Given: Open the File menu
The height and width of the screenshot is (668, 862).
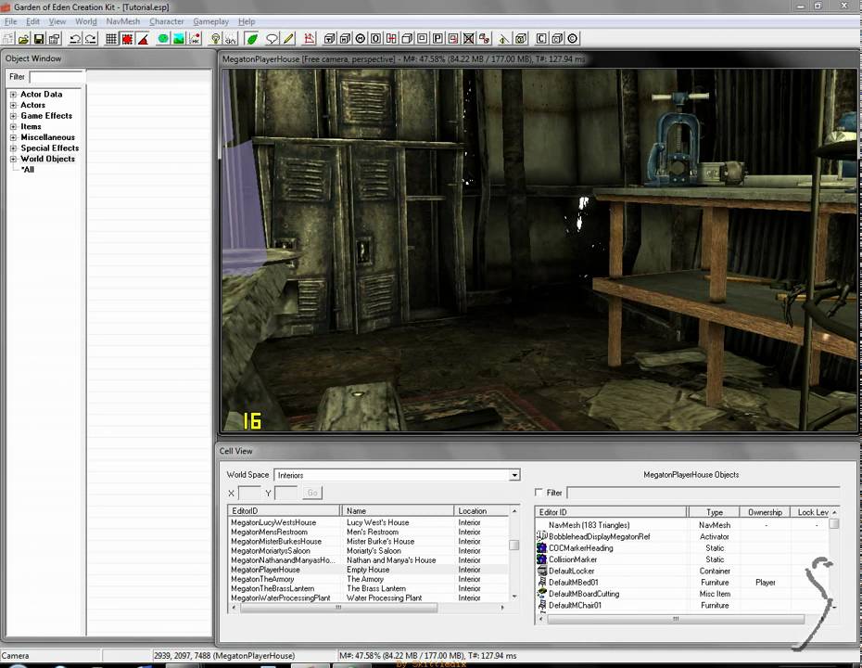Looking at the screenshot, I should point(10,21).
